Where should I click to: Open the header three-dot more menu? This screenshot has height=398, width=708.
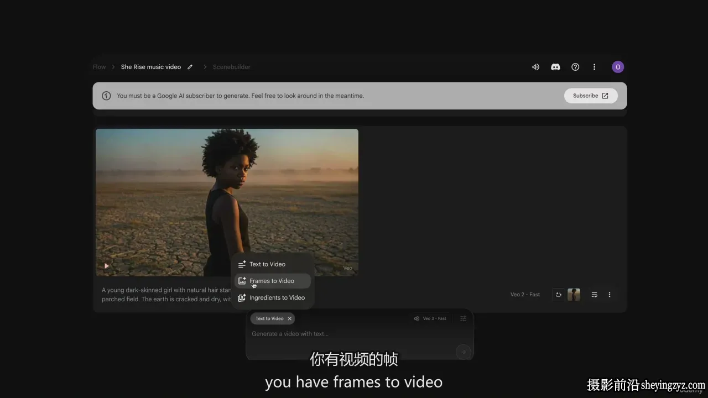[x=595, y=67]
